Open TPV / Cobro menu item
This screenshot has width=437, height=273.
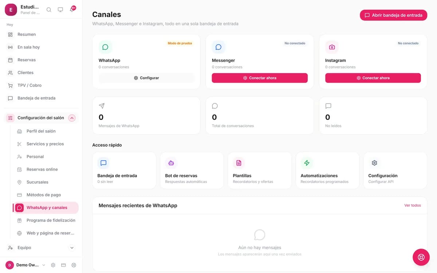pyautogui.click(x=41, y=85)
